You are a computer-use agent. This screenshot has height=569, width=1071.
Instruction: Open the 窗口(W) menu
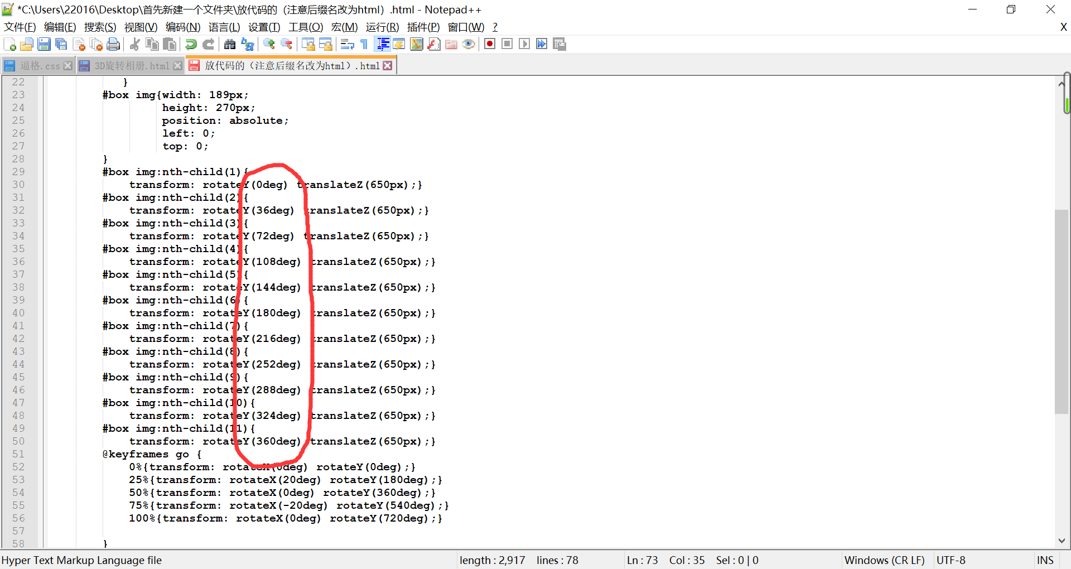(x=466, y=27)
